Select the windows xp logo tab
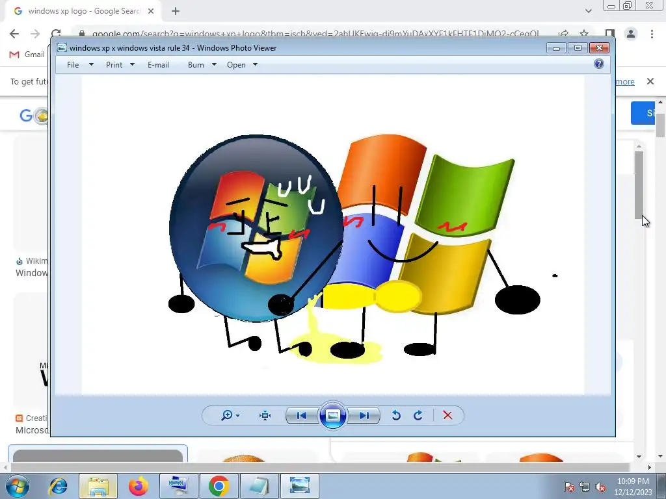Screen dimensions: 666x499 (83, 11)
